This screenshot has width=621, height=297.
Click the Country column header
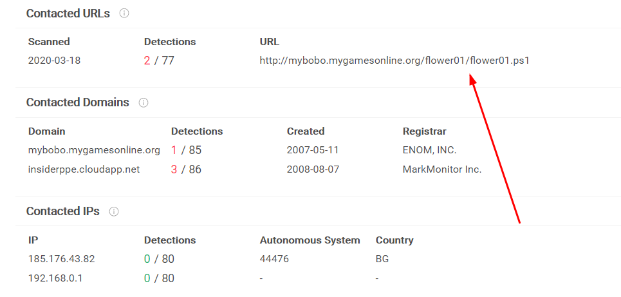click(x=394, y=240)
